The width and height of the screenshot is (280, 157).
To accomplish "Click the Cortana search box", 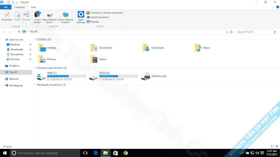I will (x=45, y=153).
